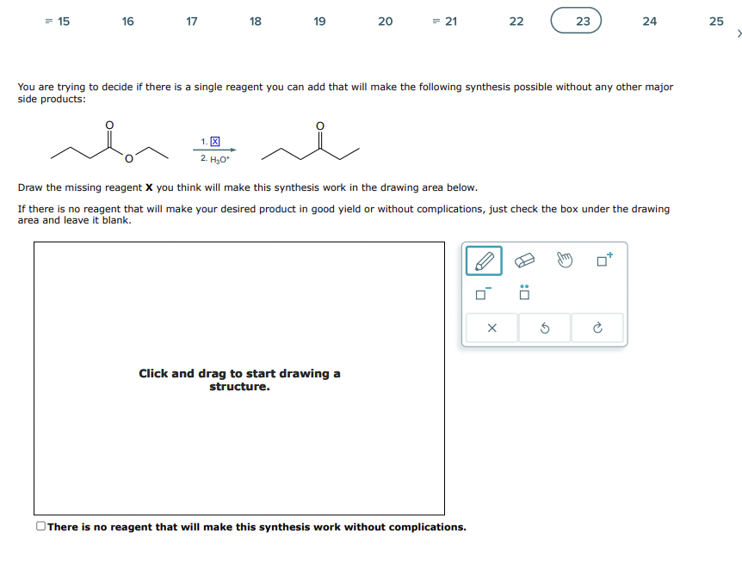Click inside the structure drawing canvas
The height and width of the screenshot is (576, 742).
[x=239, y=378]
